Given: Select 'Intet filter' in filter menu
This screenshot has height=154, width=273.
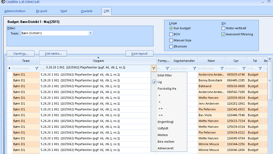Looking at the screenshot, I should coord(165,75).
